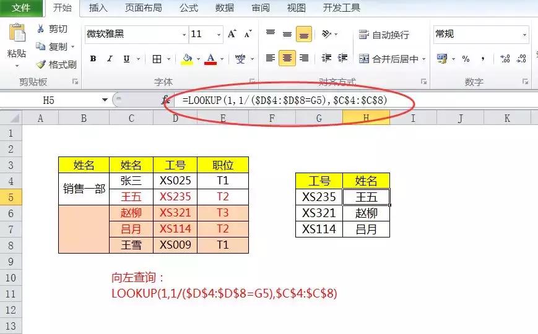The image size is (538, 334).
Task: Increase font size with large A
Action: click(232, 33)
